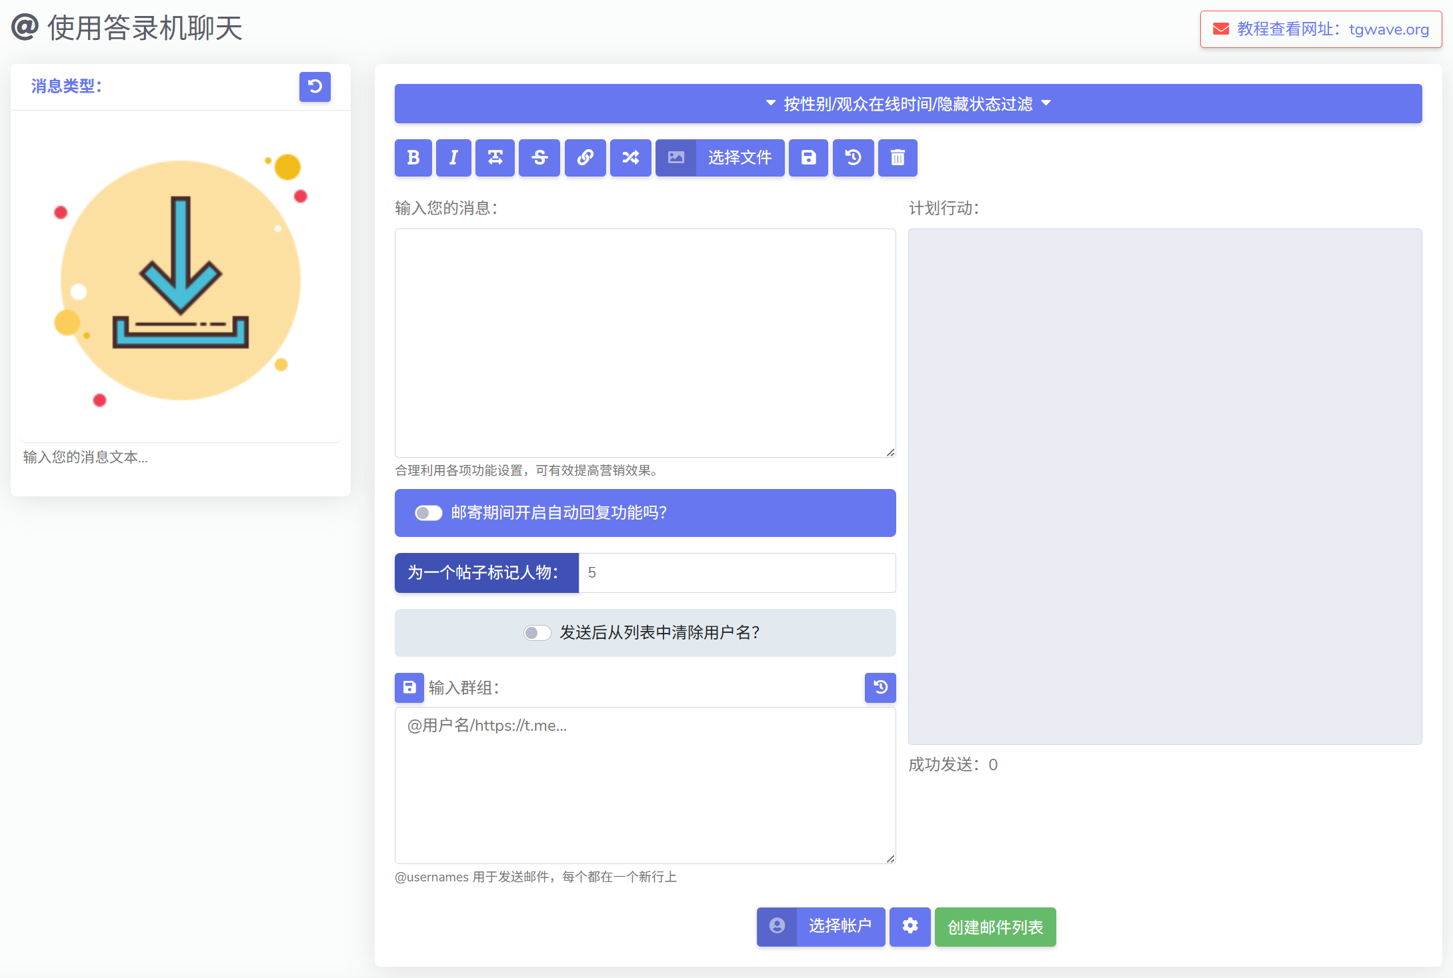Click the shuffle randomize icon

click(x=630, y=158)
